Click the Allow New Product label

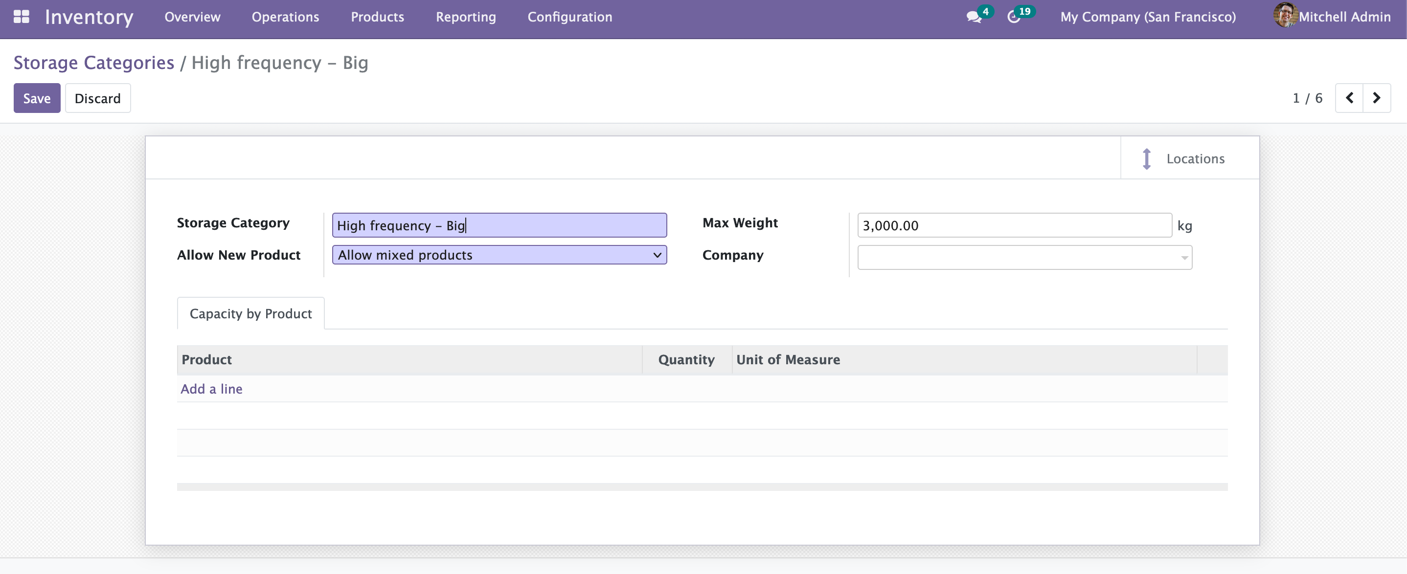click(239, 255)
